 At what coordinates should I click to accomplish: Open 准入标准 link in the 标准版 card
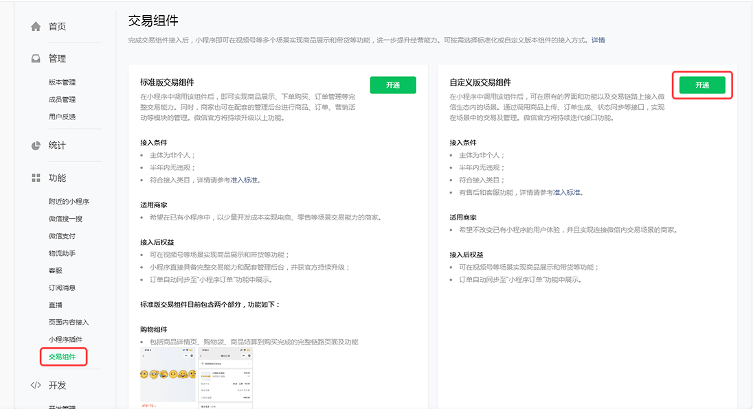click(245, 180)
